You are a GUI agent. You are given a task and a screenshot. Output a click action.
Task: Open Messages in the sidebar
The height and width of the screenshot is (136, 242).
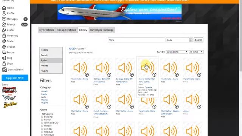(x=10, y=19)
